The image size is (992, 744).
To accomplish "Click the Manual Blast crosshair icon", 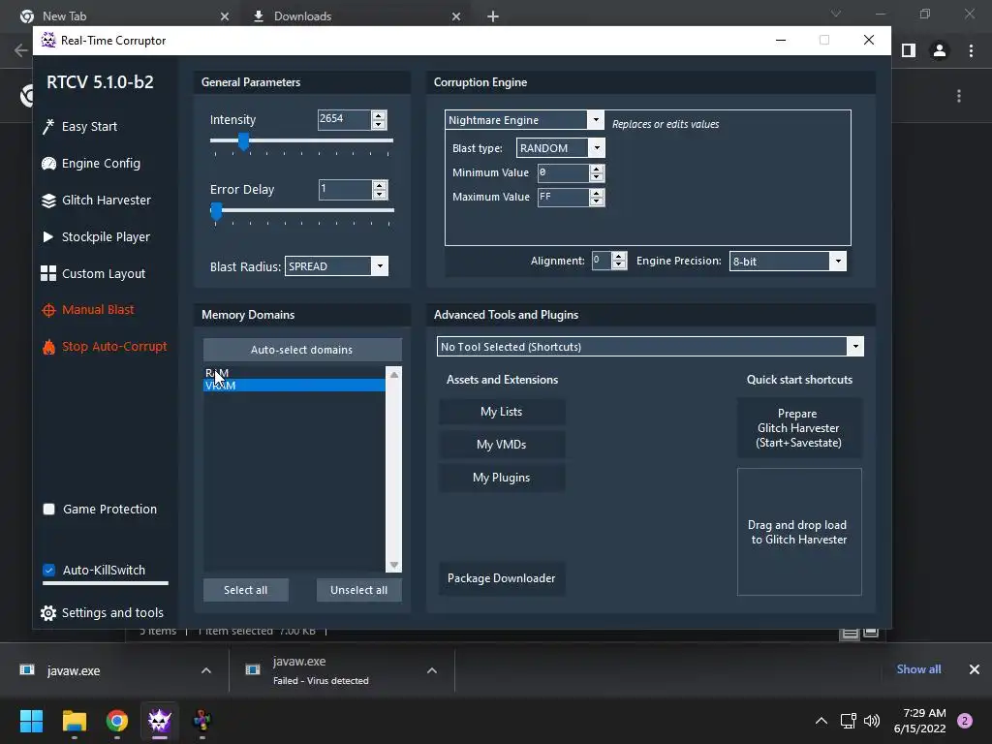I will 48,310.
